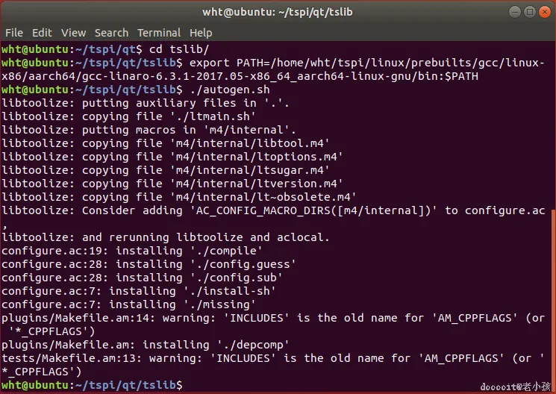Open the Terminal menu
The height and width of the screenshot is (394, 556).
(159, 33)
